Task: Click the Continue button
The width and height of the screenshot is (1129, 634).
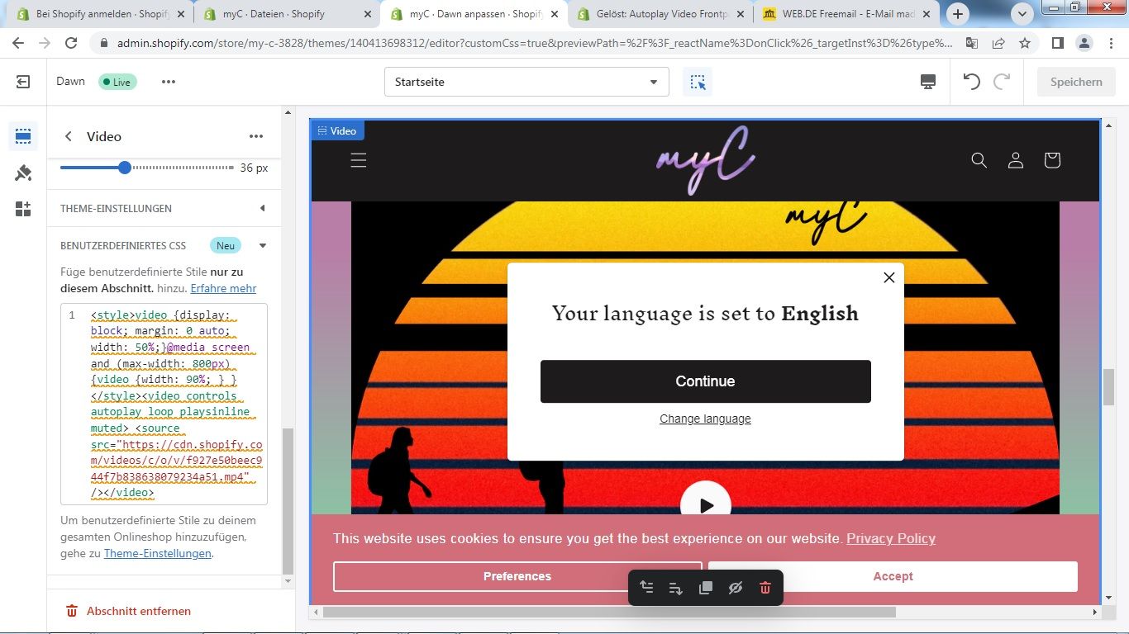Action: [x=705, y=381]
